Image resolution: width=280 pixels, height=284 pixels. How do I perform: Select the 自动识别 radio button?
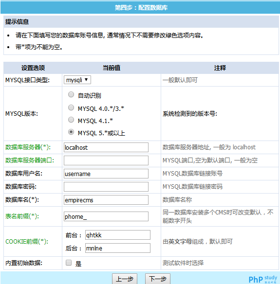point(71,94)
